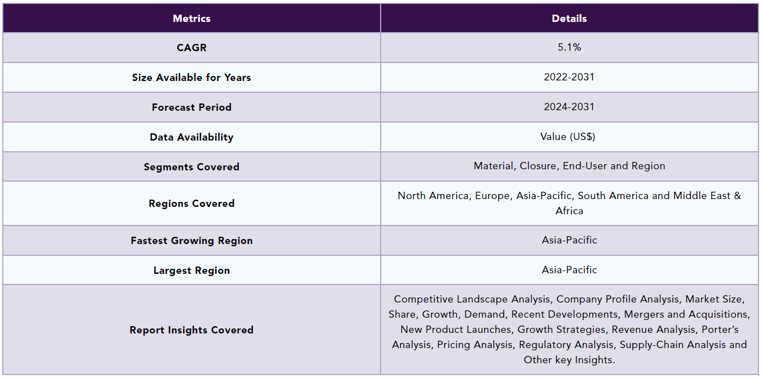Select the Segments Covered label

[191, 167]
